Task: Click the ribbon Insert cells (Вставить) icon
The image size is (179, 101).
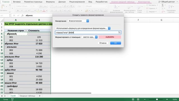Action: 147,5
